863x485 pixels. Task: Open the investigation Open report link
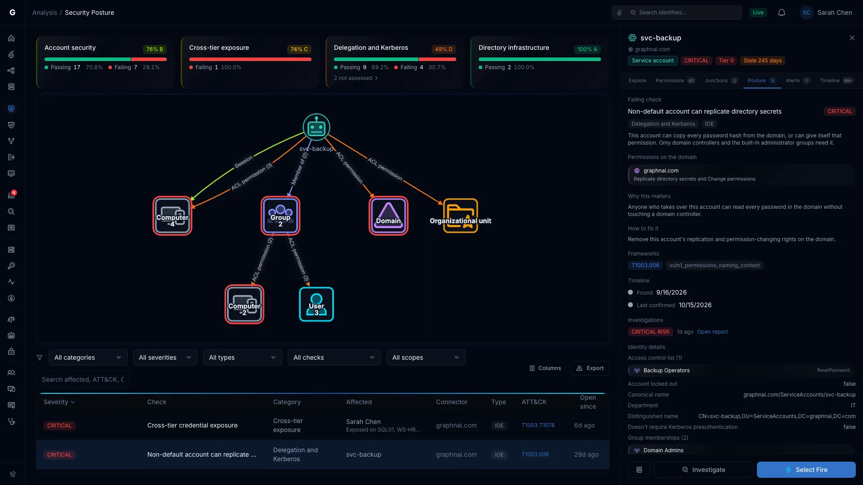pos(712,332)
